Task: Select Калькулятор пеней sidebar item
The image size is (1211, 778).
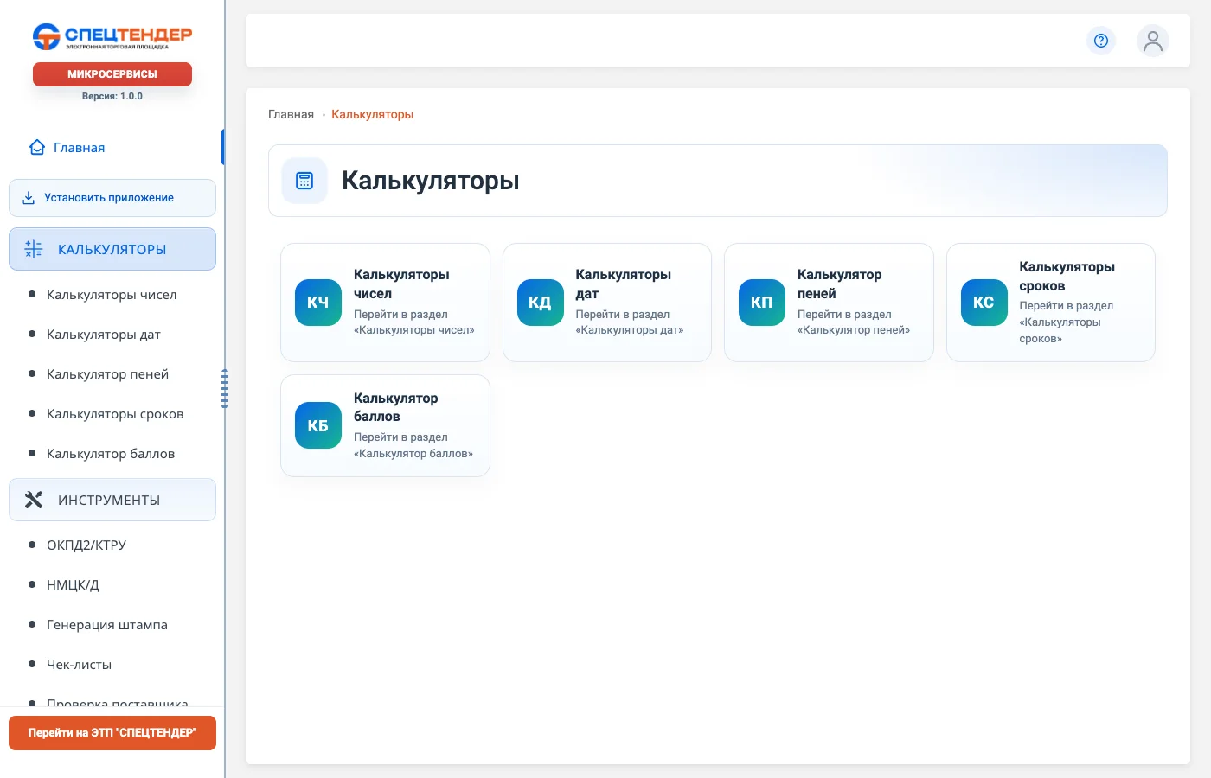Action: (107, 374)
